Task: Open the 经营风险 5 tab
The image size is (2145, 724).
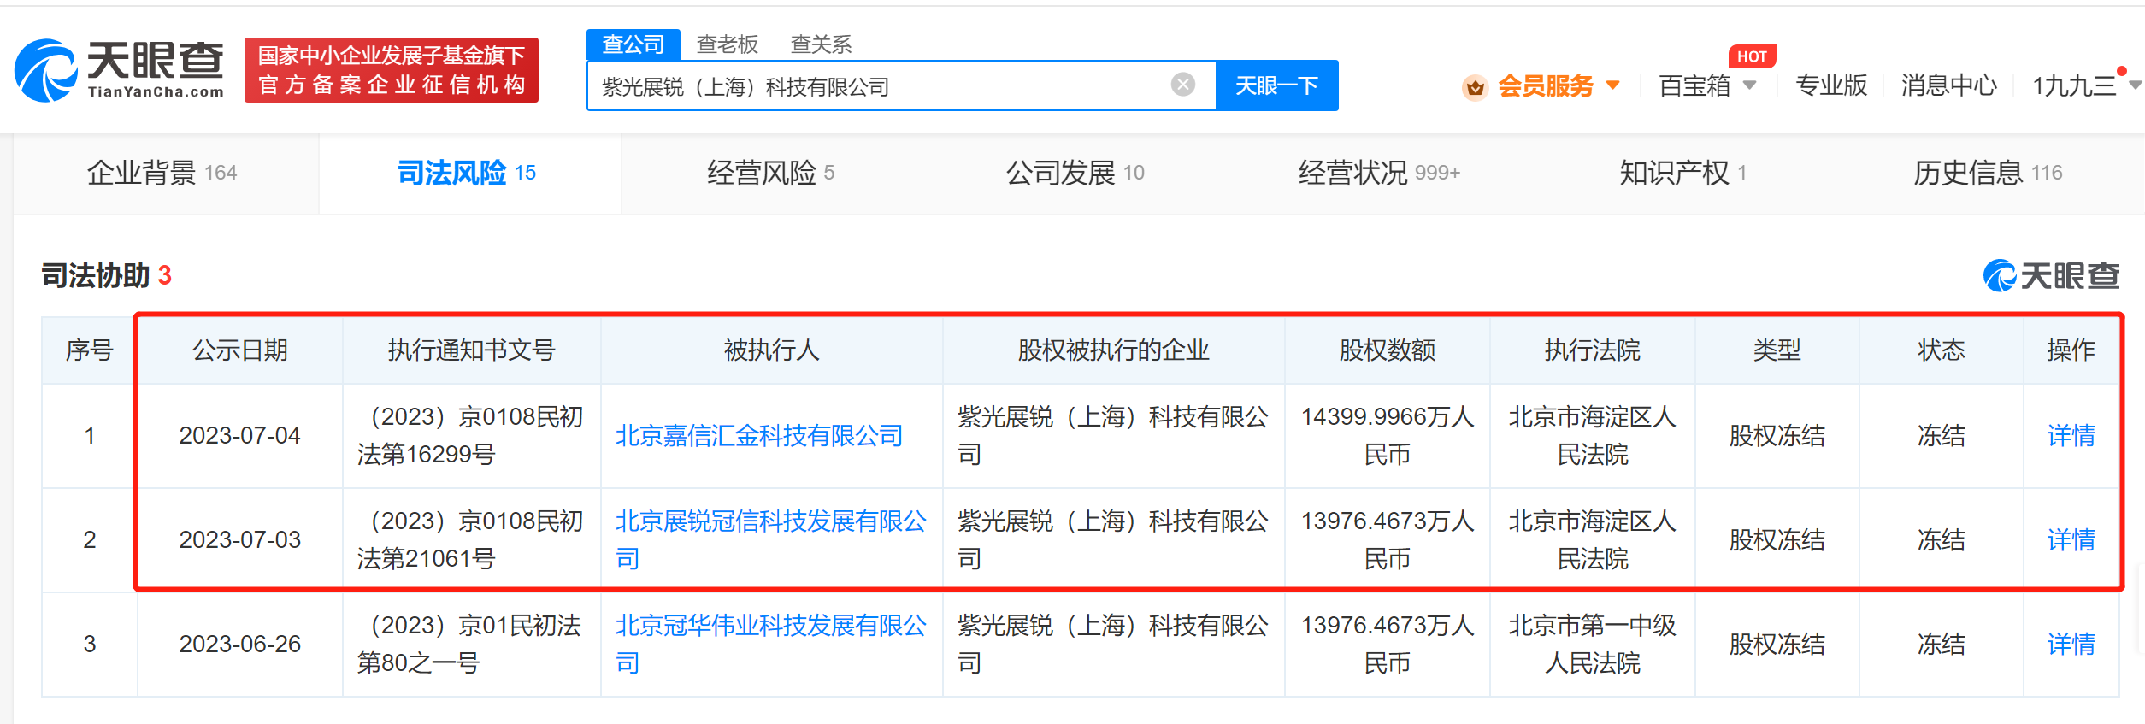Action: point(770,173)
